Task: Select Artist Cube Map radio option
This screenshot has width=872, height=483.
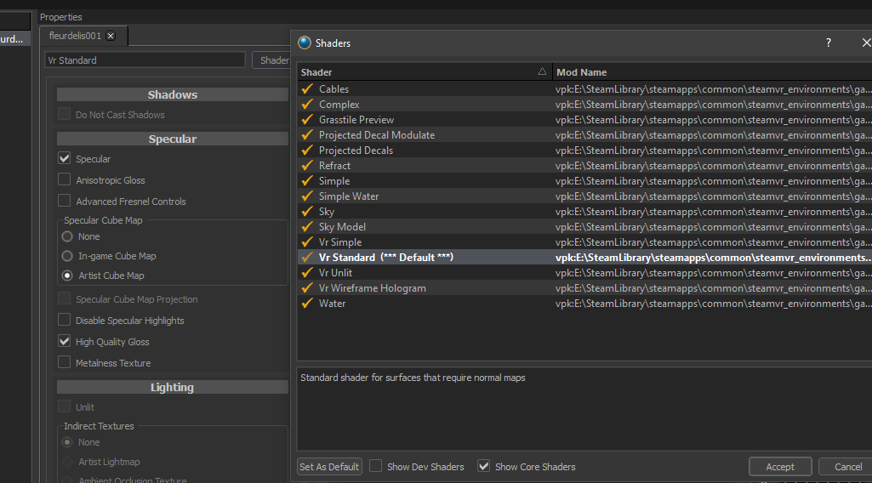Action: [x=67, y=276]
